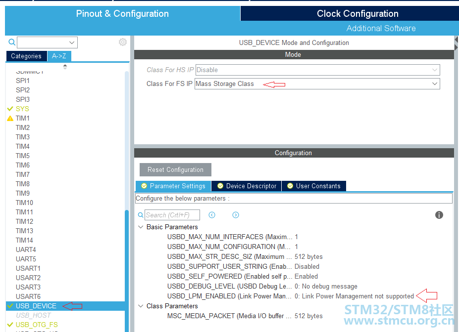This screenshot has height=332, width=459.
Task: Click USBD_SUPPORT_USER_STRING Disabled value
Action: click(307, 266)
